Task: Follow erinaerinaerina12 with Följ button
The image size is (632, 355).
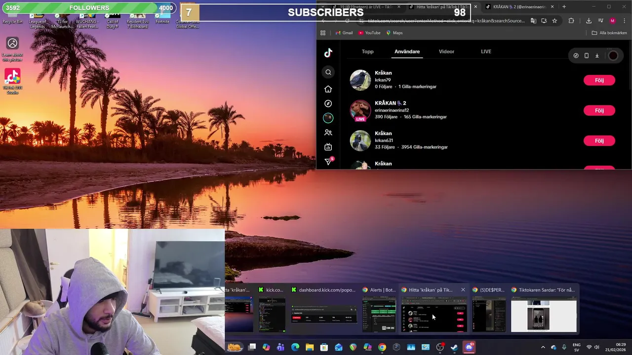Action: pyautogui.click(x=599, y=110)
